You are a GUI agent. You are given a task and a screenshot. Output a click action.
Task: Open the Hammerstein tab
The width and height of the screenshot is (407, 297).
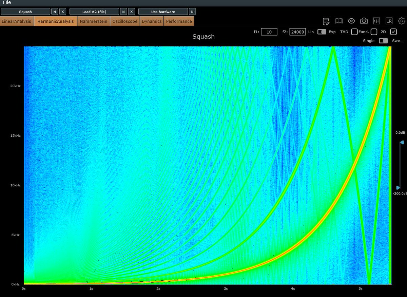click(94, 21)
